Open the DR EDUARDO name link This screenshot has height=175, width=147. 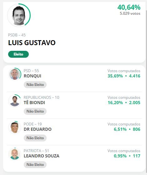(38, 129)
